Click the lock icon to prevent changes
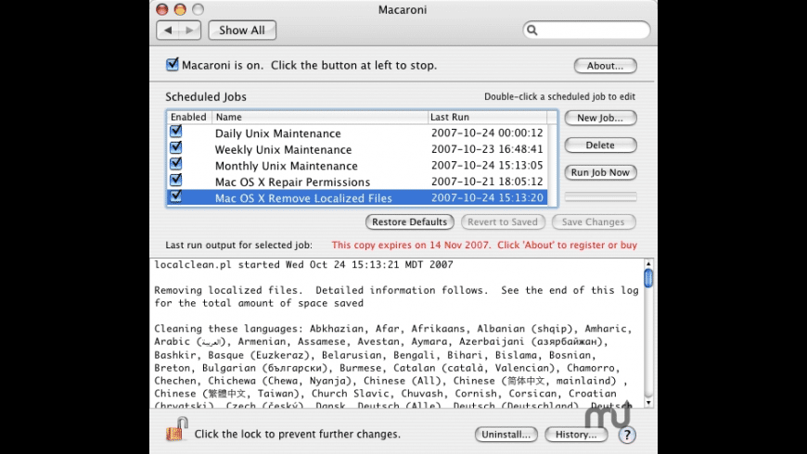The image size is (807, 454). pyautogui.click(x=176, y=429)
